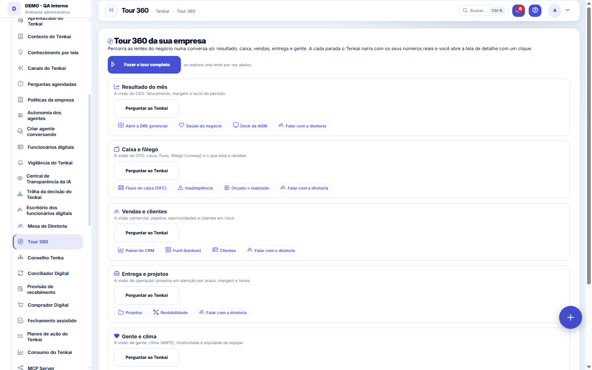This screenshot has height=370, width=592.
Task: Open the Abrir a DRE gerencial chip
Action: click(x=143, y=126)
